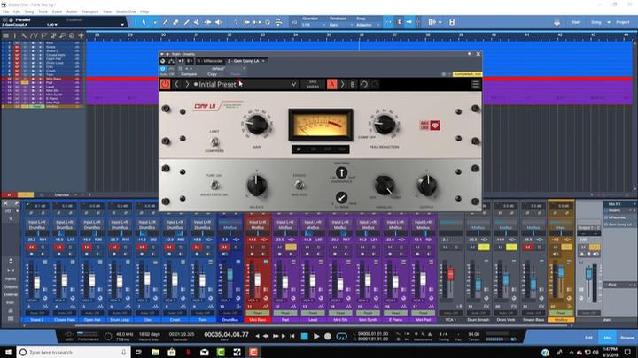Open the File menu
The image size is (638, 358).
(5, 11)
